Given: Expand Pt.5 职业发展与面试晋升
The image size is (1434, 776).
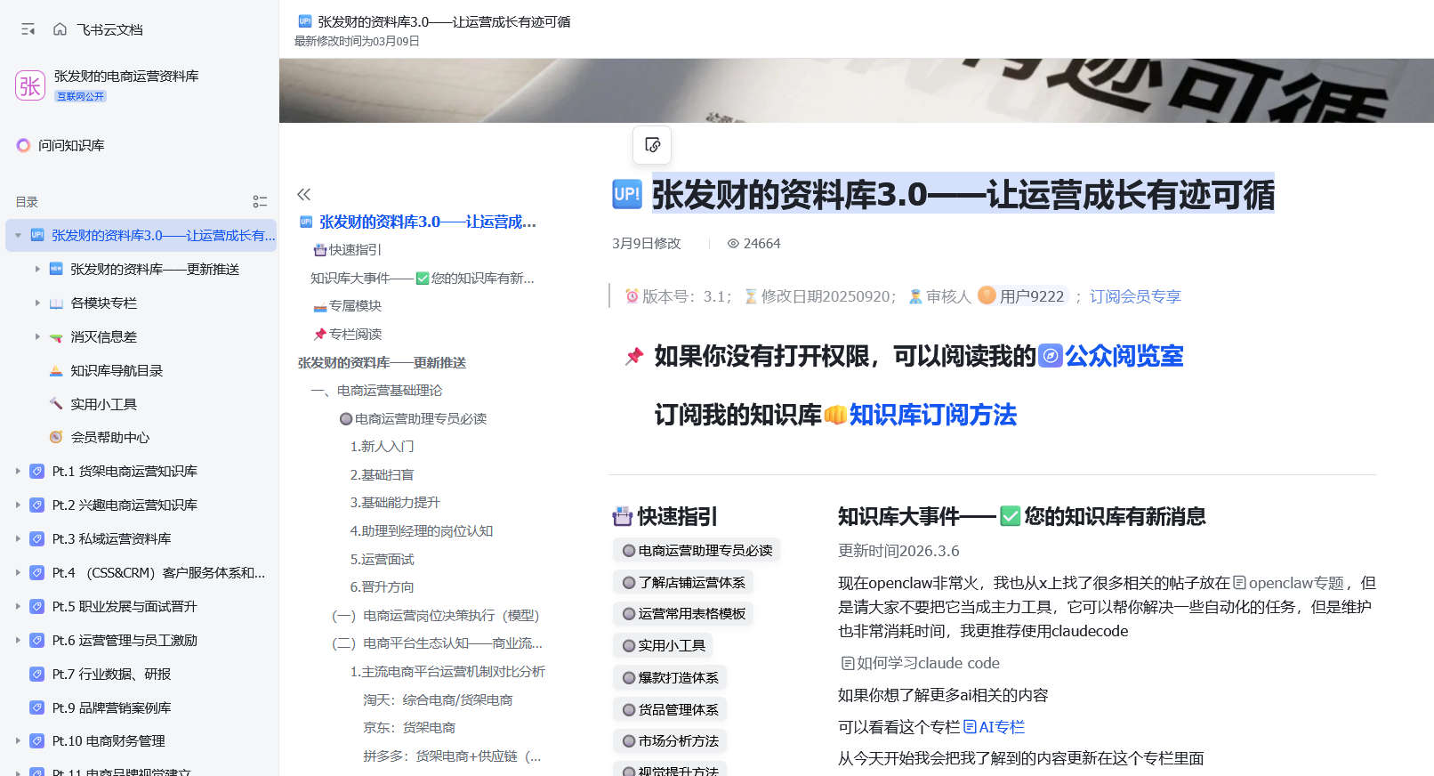Looking at the screenshot, I should [18, 606].
